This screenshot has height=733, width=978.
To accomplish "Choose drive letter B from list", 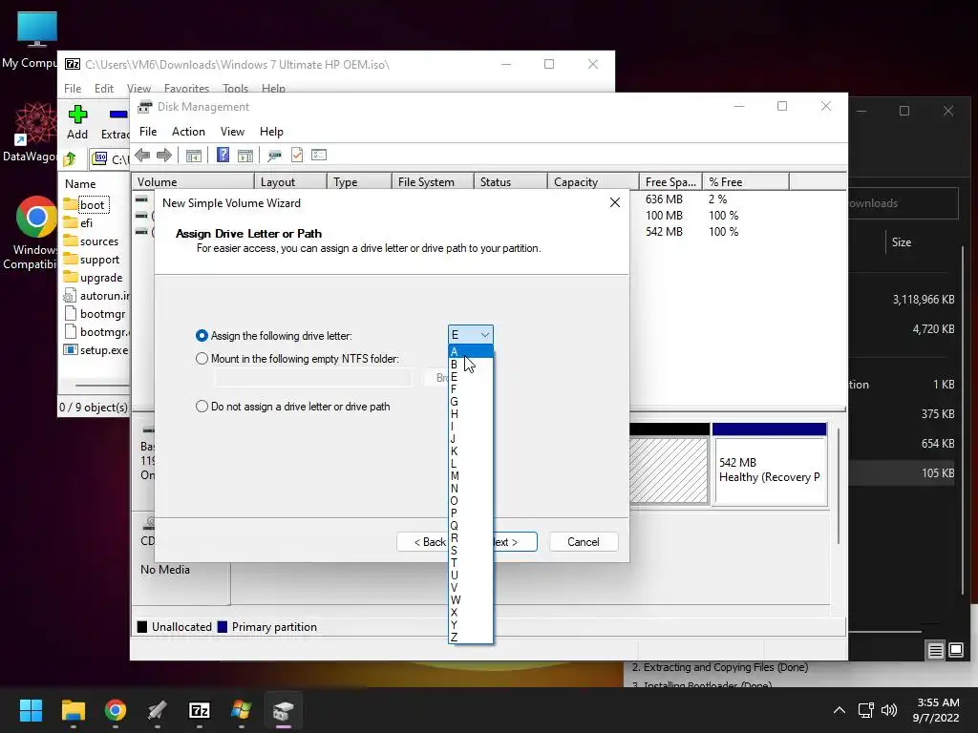I will tap(471, 364).
